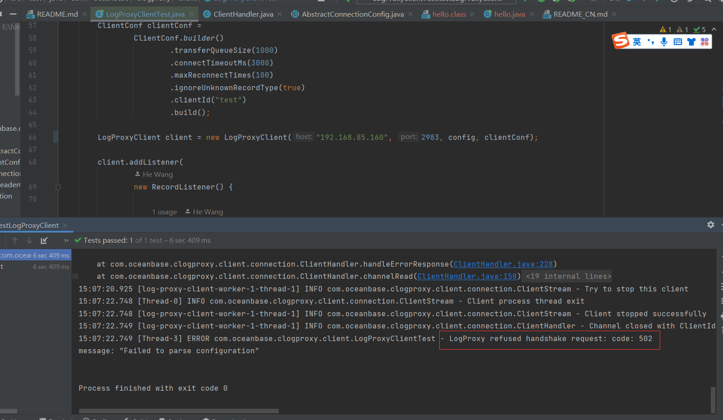Open the Sogou toolbox icon
The height and width of the screenshot is (420, 723).
(x=704, y=42)
